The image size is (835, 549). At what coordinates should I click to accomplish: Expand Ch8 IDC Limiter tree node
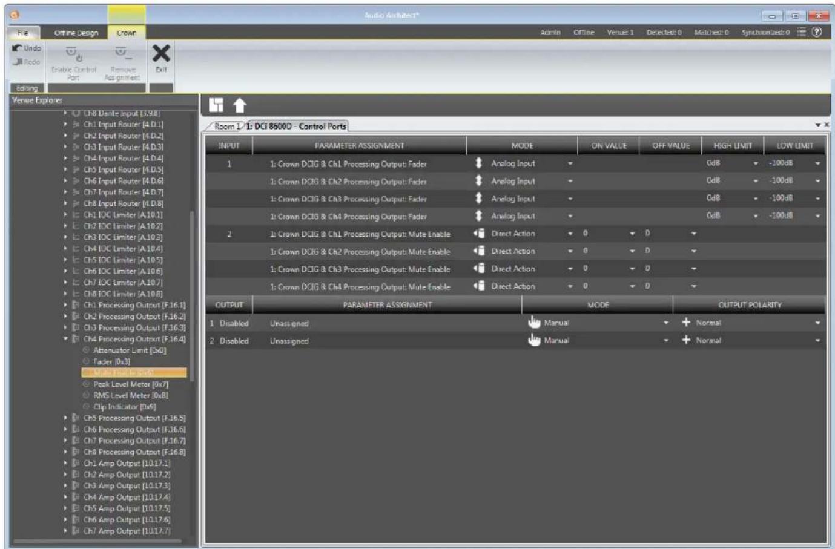[x=65, y=294]
